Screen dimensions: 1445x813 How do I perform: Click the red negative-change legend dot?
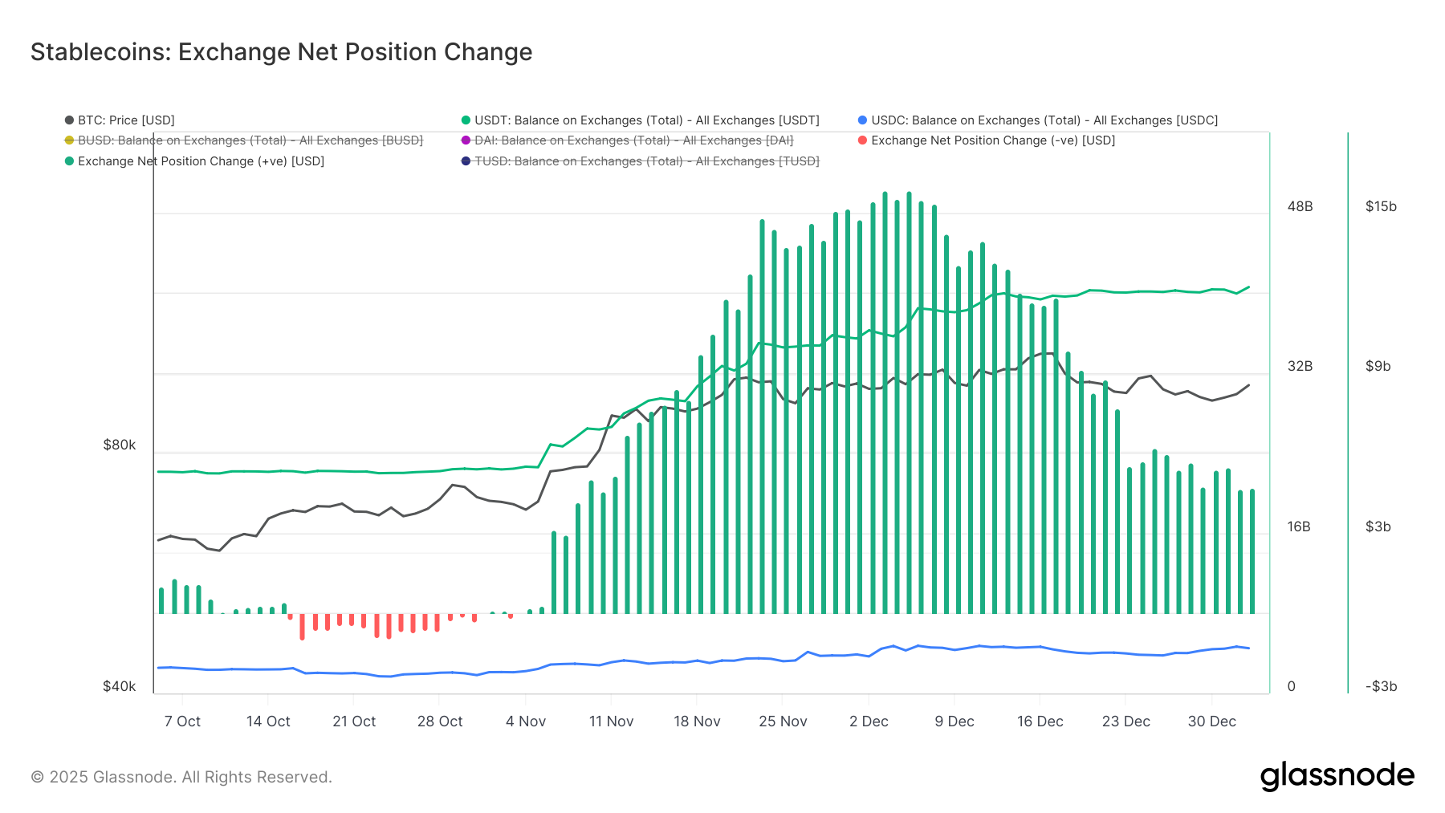863,140
